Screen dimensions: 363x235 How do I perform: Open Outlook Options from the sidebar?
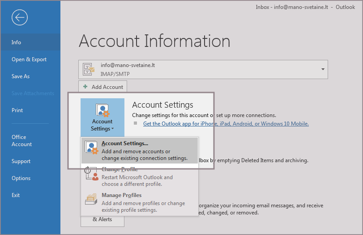coord(21,178)
